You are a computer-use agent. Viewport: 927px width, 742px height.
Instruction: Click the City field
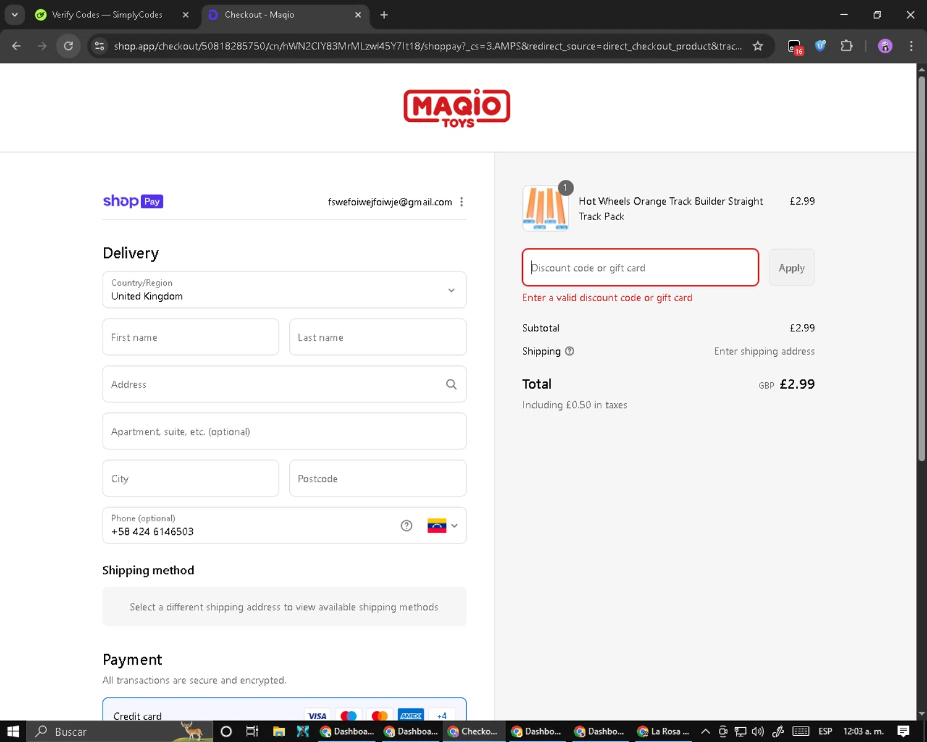point(190,478)
